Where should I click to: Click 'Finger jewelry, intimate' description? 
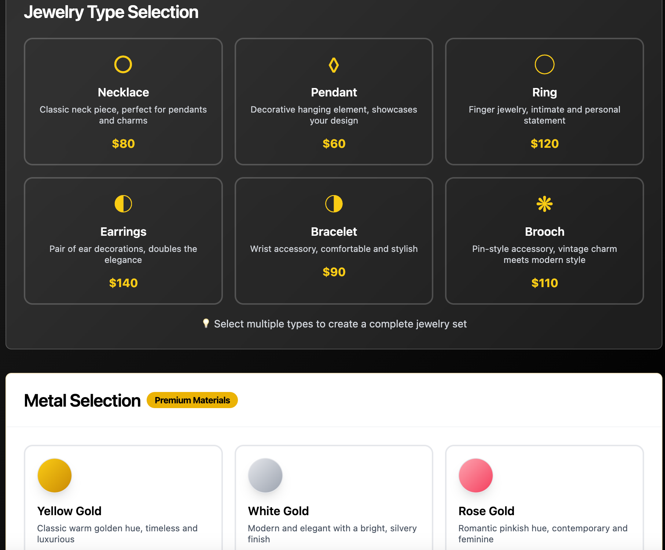click(x=544, y=115)
